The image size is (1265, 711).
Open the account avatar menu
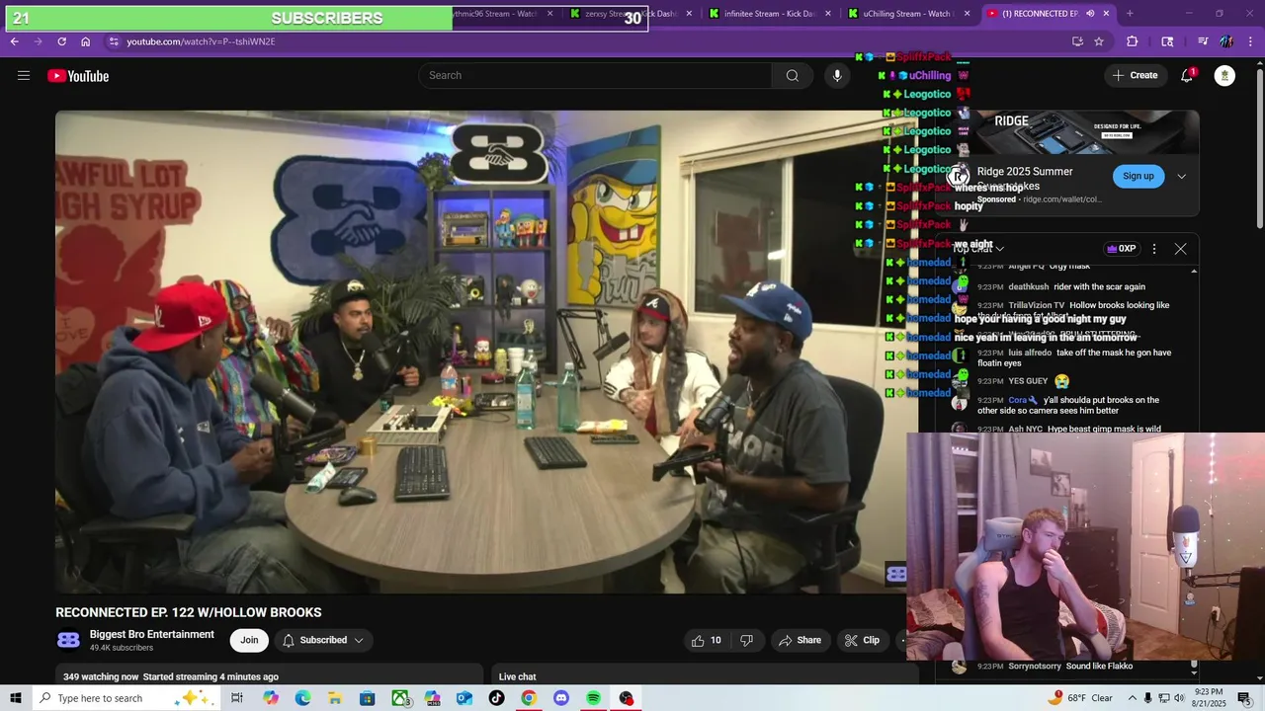pos(1224,76)
